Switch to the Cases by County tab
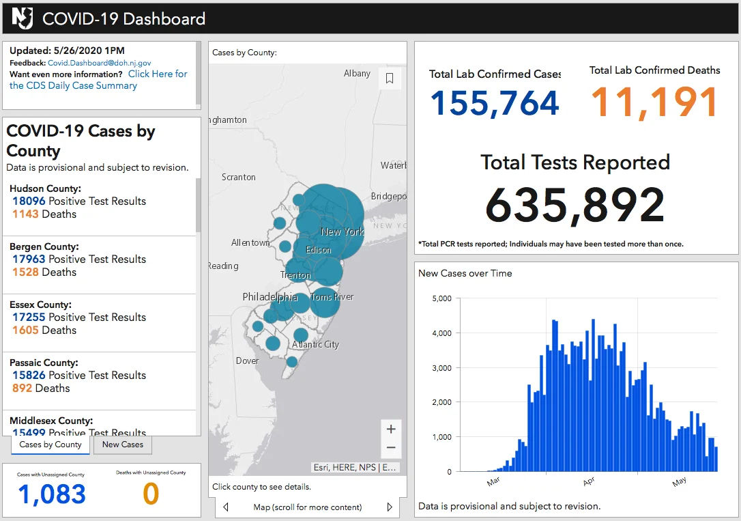This screenshot has height=521, width=741. (50, 445)
